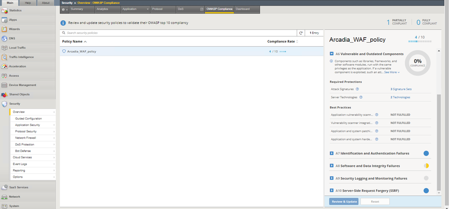Click help icon for Vulnerability scanner integration
Screen dimensions: 449x209
377,123
